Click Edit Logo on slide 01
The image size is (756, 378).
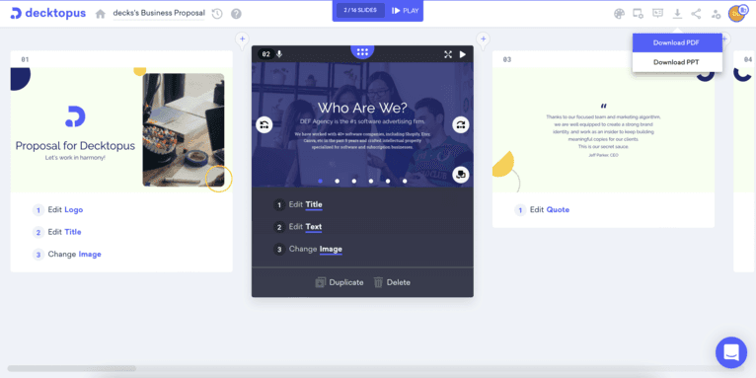coord(58,210)
